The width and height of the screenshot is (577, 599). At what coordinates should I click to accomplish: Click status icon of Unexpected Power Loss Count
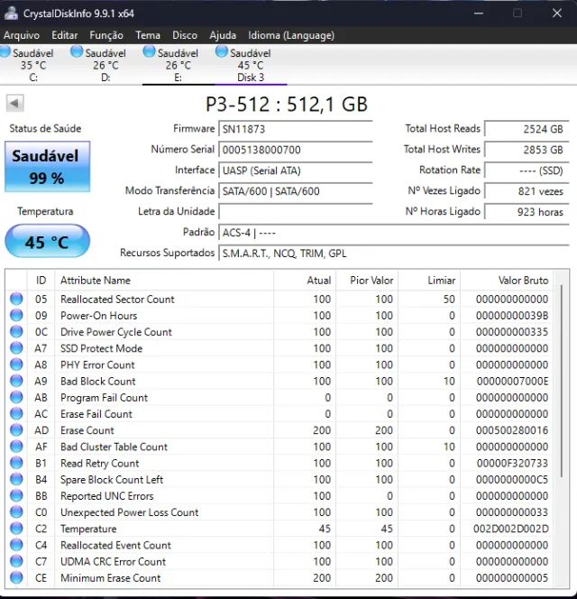pyautogui.click(x=16, y=512)
